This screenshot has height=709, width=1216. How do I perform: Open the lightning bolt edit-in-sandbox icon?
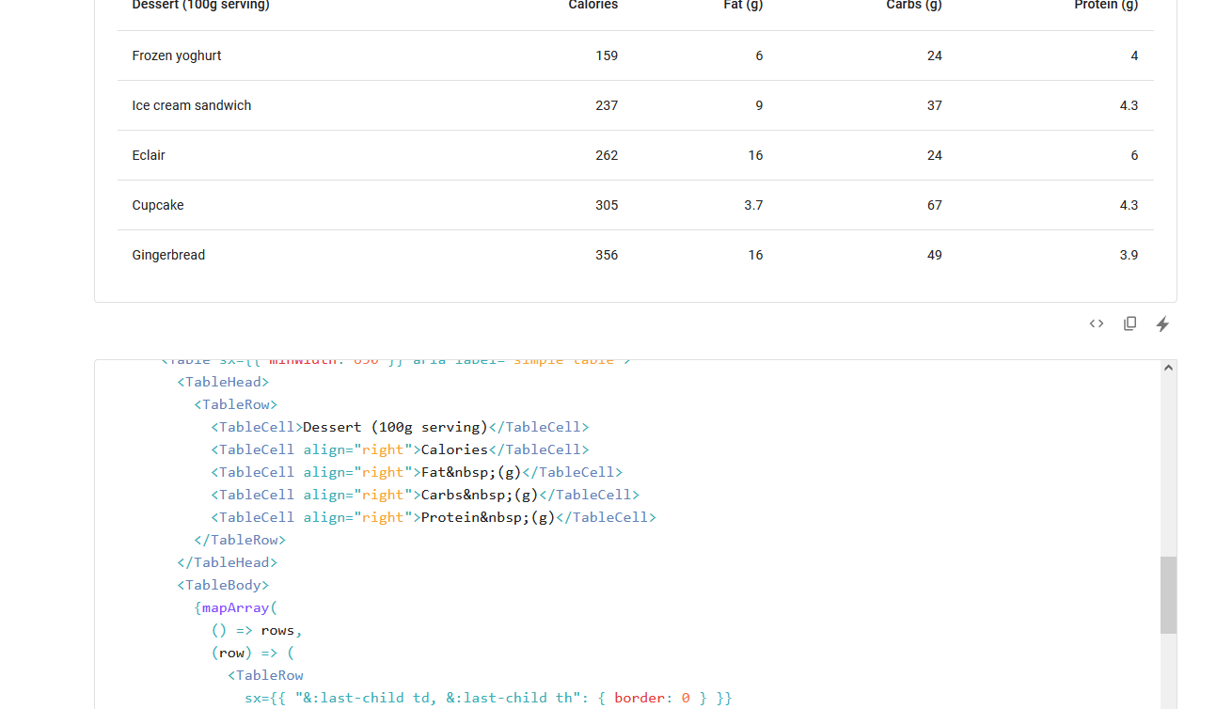(x=1162, y=323)
